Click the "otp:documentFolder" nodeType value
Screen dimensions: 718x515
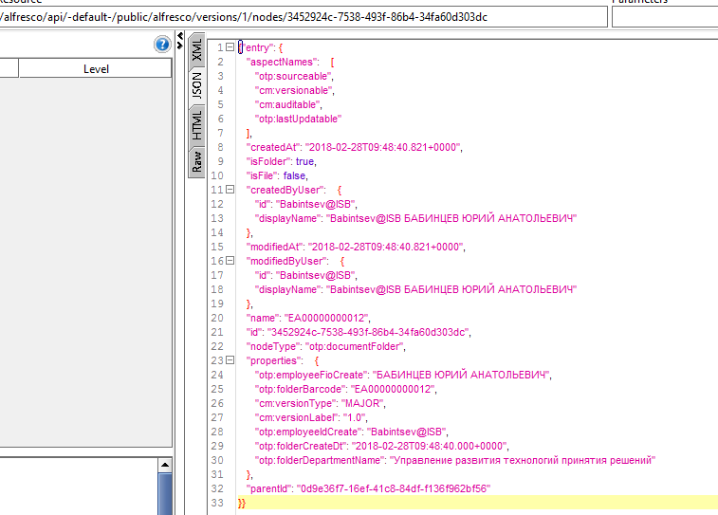point(355,346)
